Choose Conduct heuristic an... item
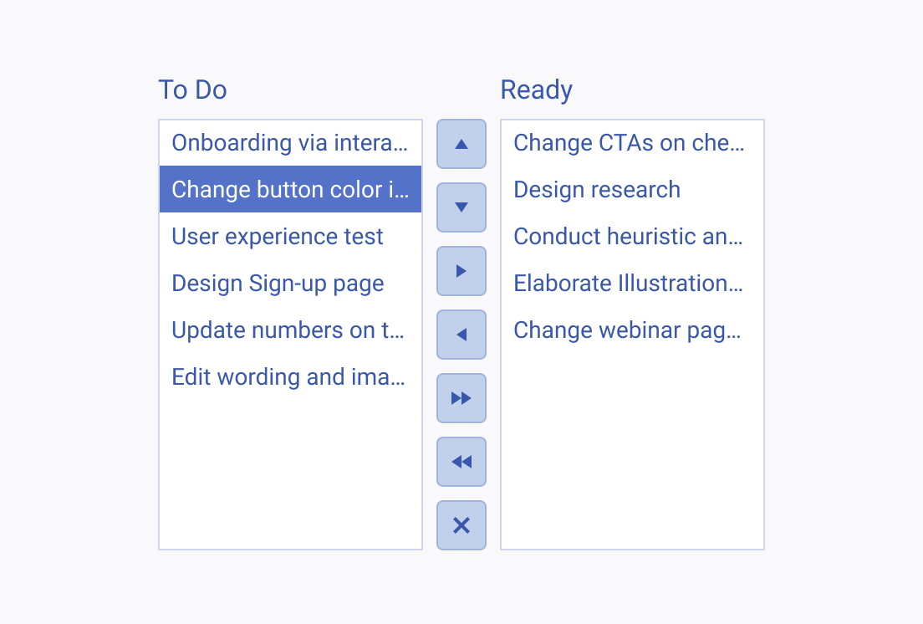Viewport: 923px width, 624px height. 632,236
